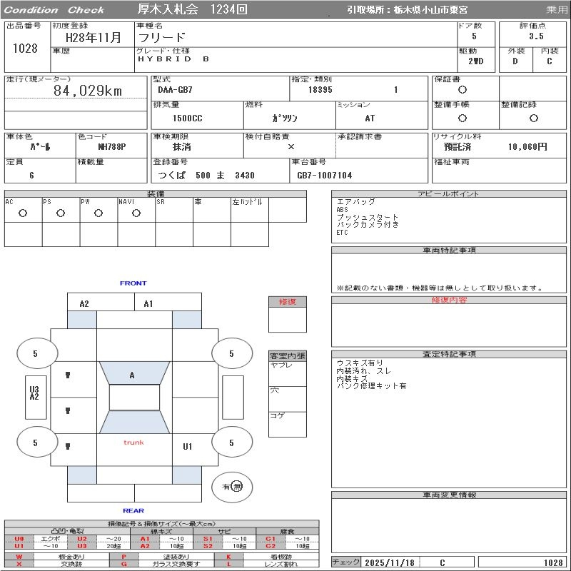This screenshot has width=571, height=571.
Task: Click the rear-right tire rated 5
Action: 231,443
